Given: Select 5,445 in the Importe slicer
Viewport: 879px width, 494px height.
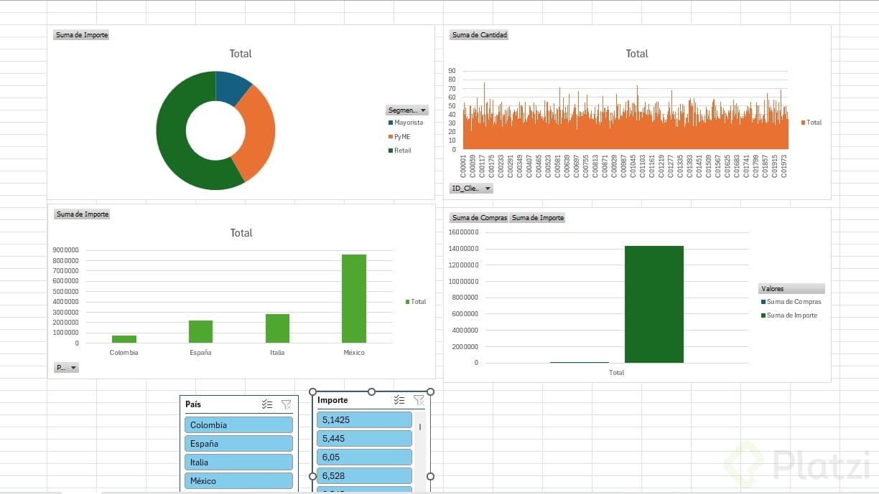Looking at the screenshot, I should pyautogui.click(x=364, y=438).
